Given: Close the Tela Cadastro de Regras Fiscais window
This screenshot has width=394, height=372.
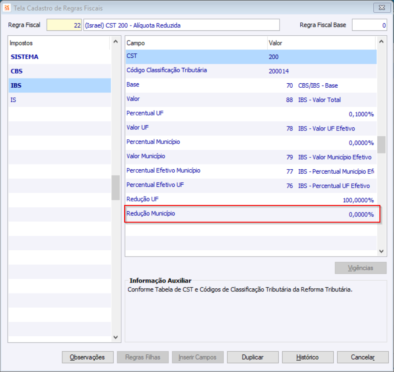Looking at the screenshot, I should 382,8.
